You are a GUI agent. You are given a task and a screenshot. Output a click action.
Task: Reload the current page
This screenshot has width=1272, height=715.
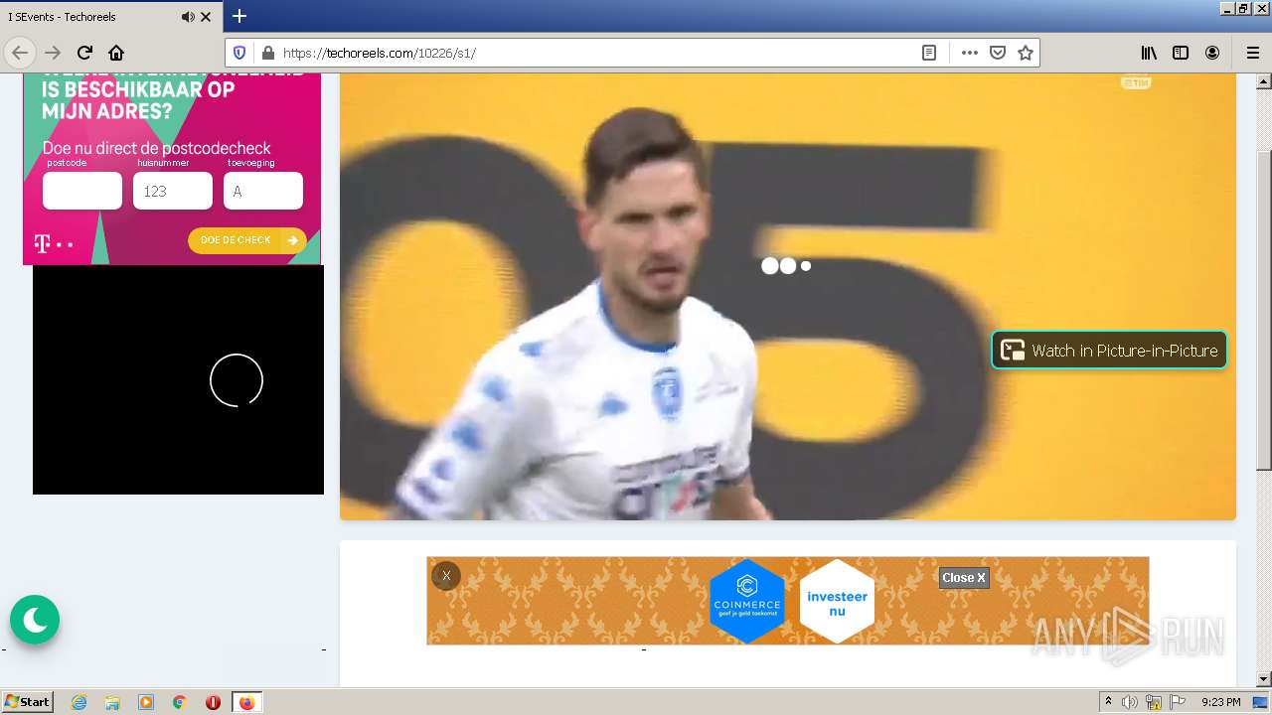tap(84, 53)
